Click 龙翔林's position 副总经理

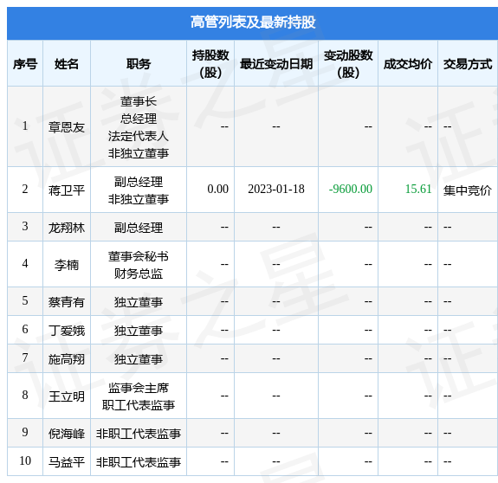click(139, 228)
